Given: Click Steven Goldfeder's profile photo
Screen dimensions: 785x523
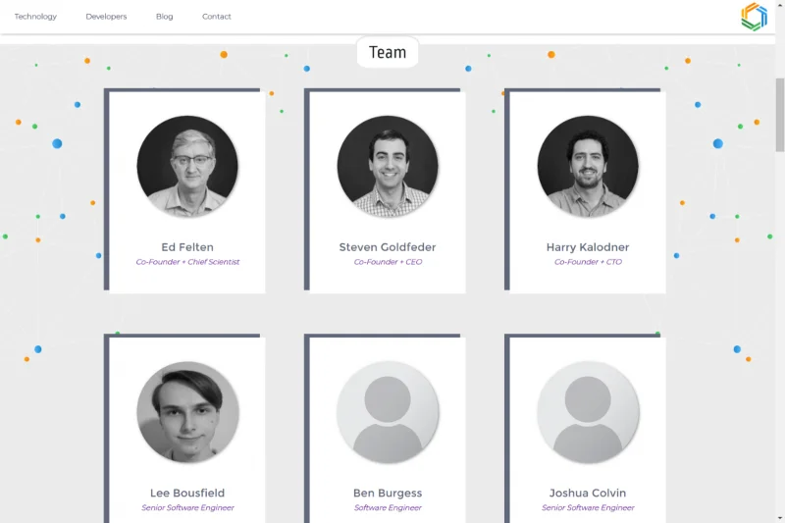Looking at the screenshot, I should click(x=388, y=166).
